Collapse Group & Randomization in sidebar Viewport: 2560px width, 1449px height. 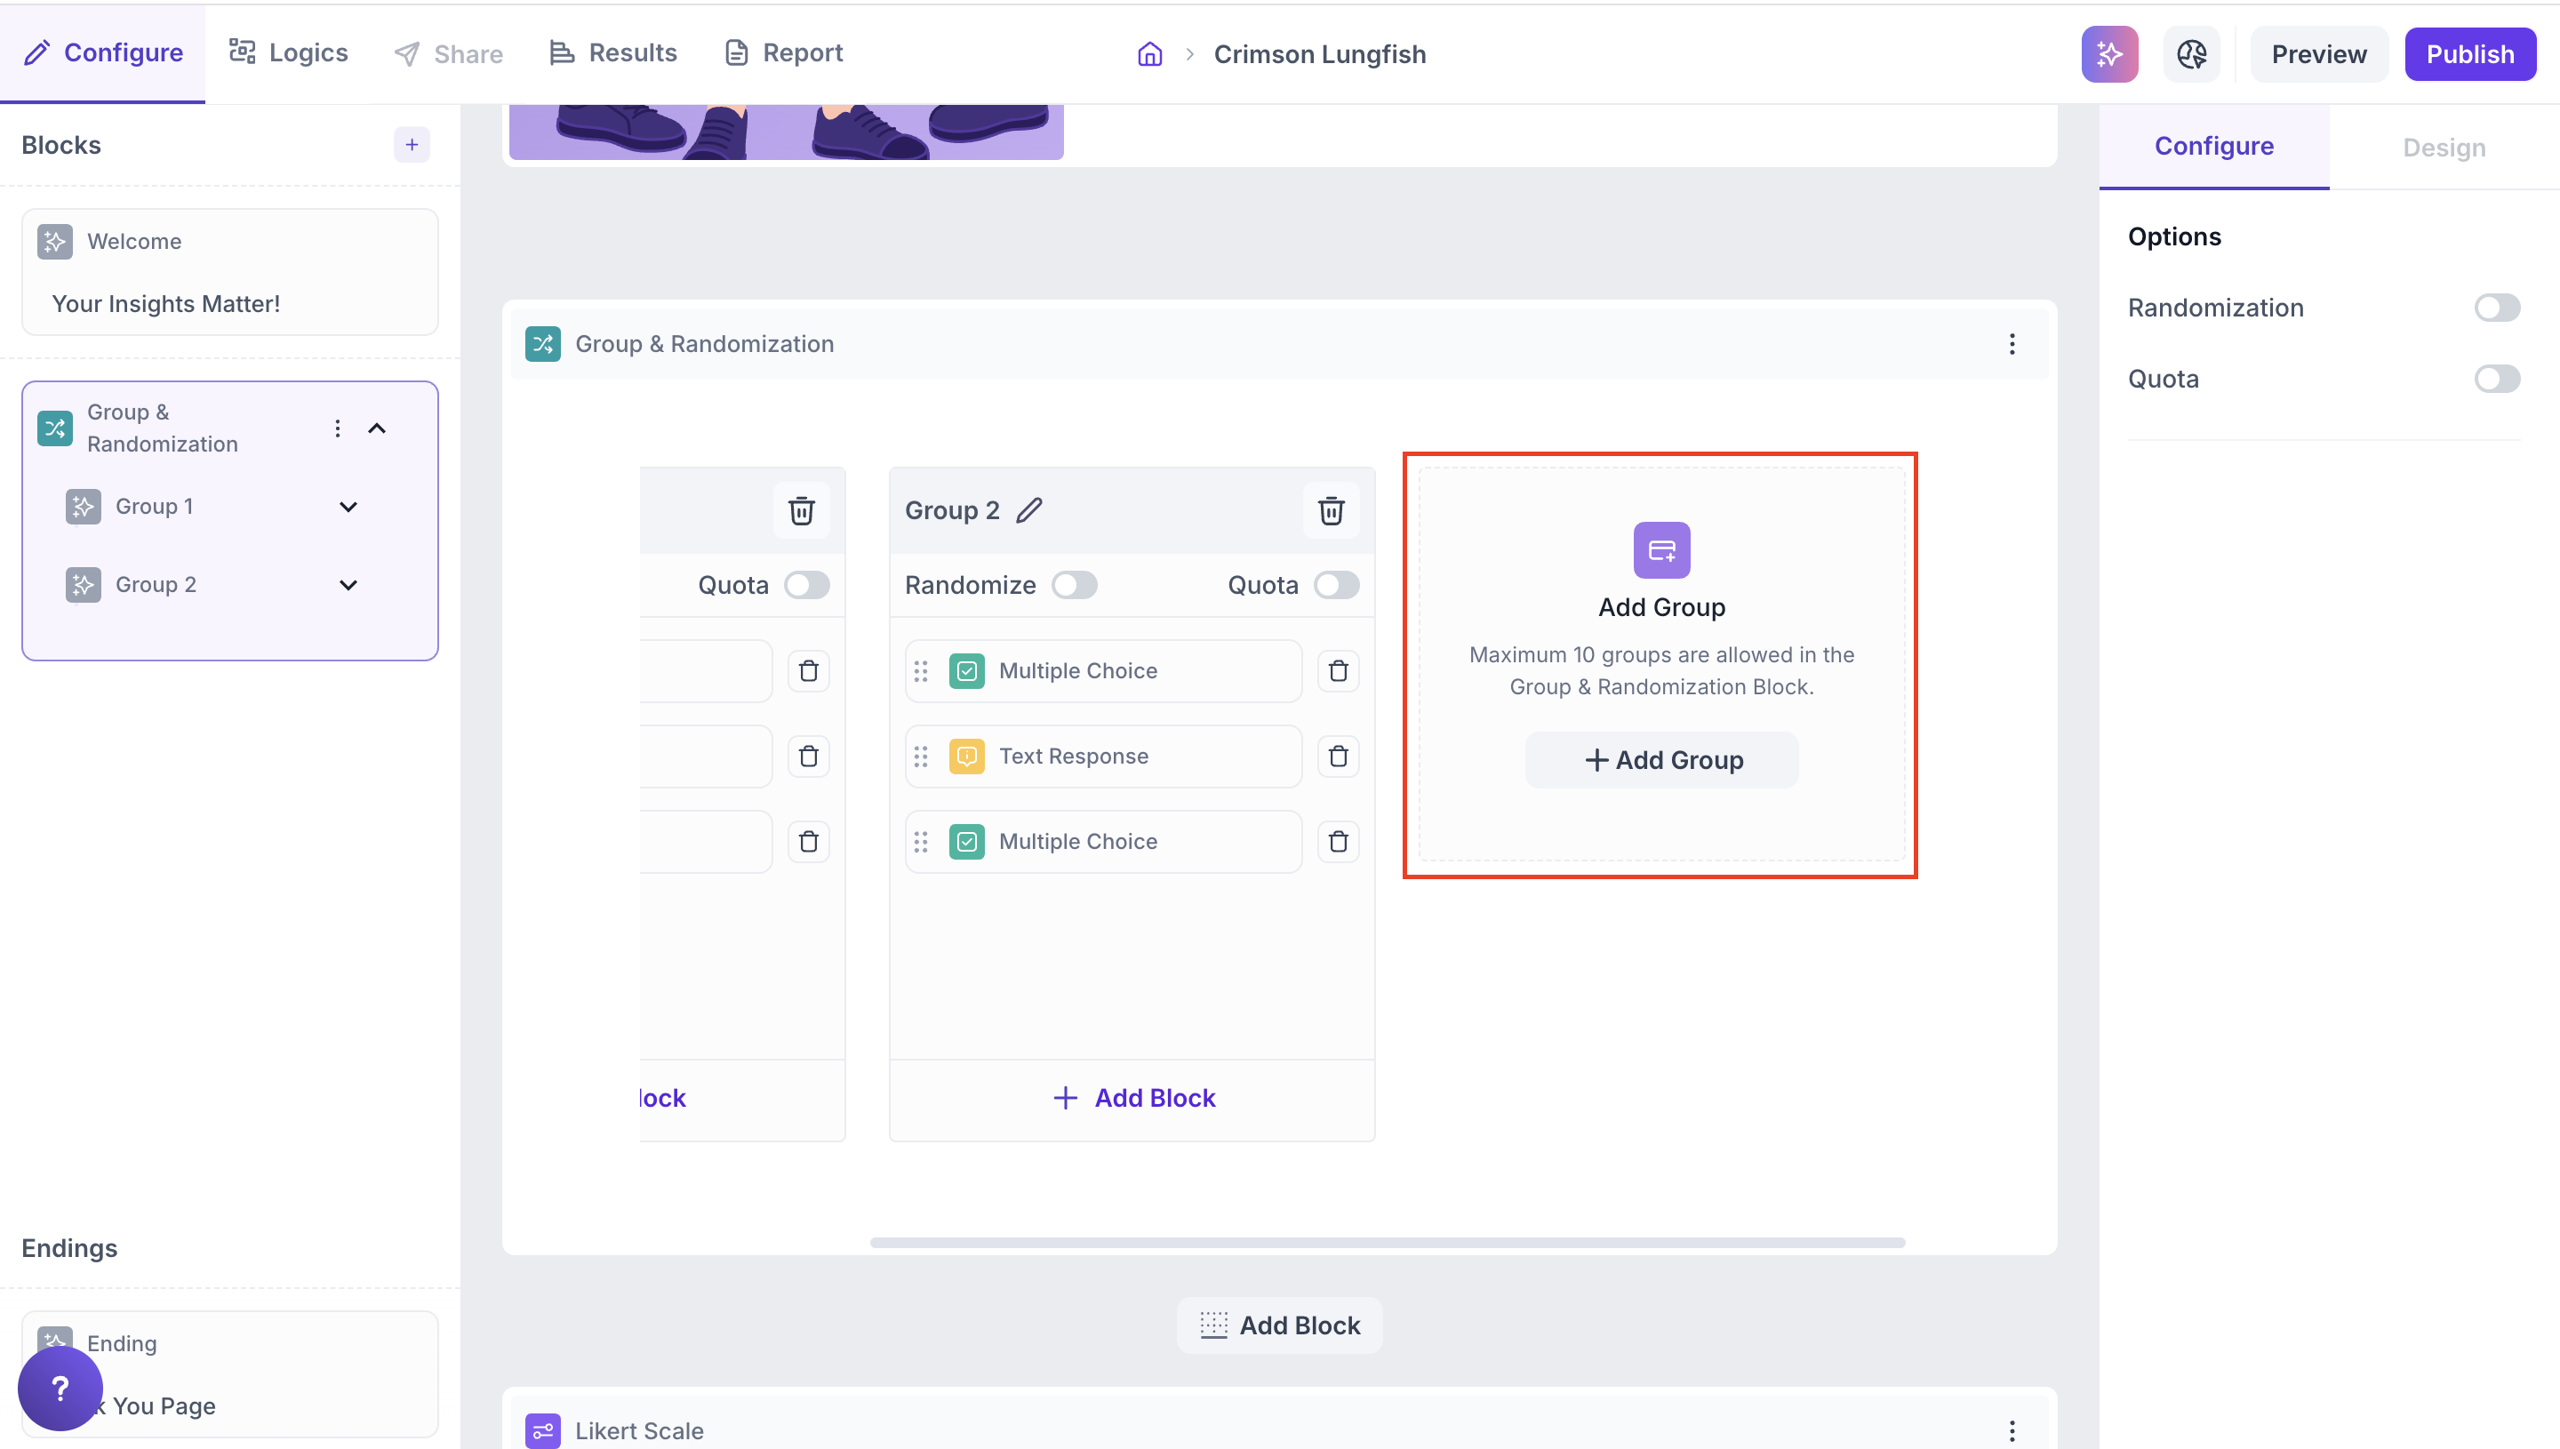pyautogui.click(x=377, y=428)
